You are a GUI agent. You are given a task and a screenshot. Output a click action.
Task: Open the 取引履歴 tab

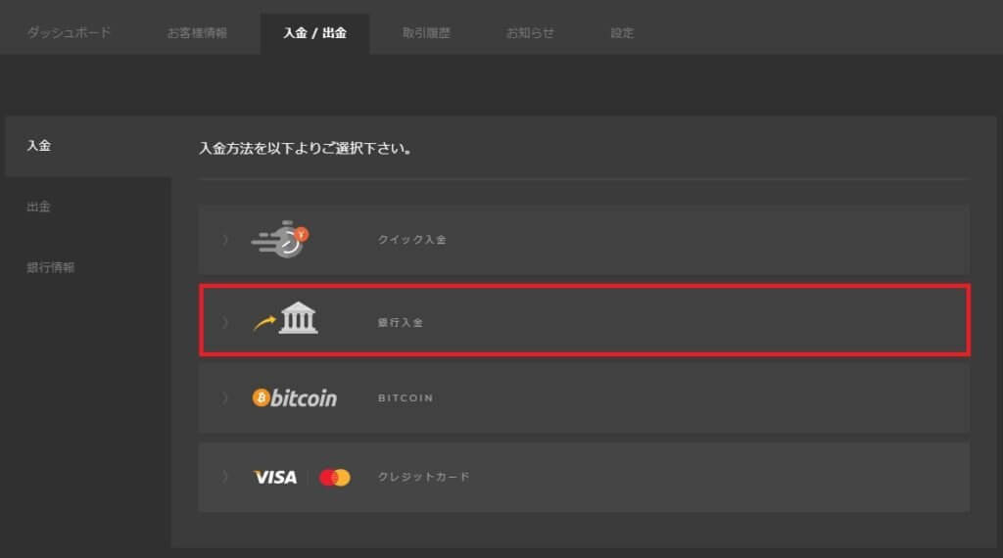point(426,32)
